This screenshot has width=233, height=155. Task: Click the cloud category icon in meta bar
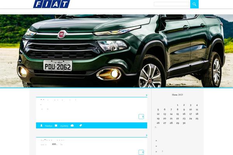pyautogui.click(x=72, y=126)
